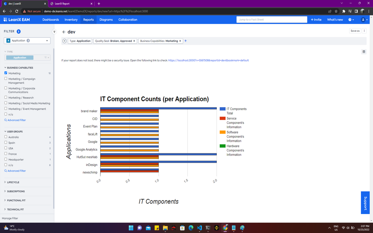Image resolution: width=373 pixels, height=233 pixels.
Task: Go back using the arrow beside dev
Action: [64, 32]
